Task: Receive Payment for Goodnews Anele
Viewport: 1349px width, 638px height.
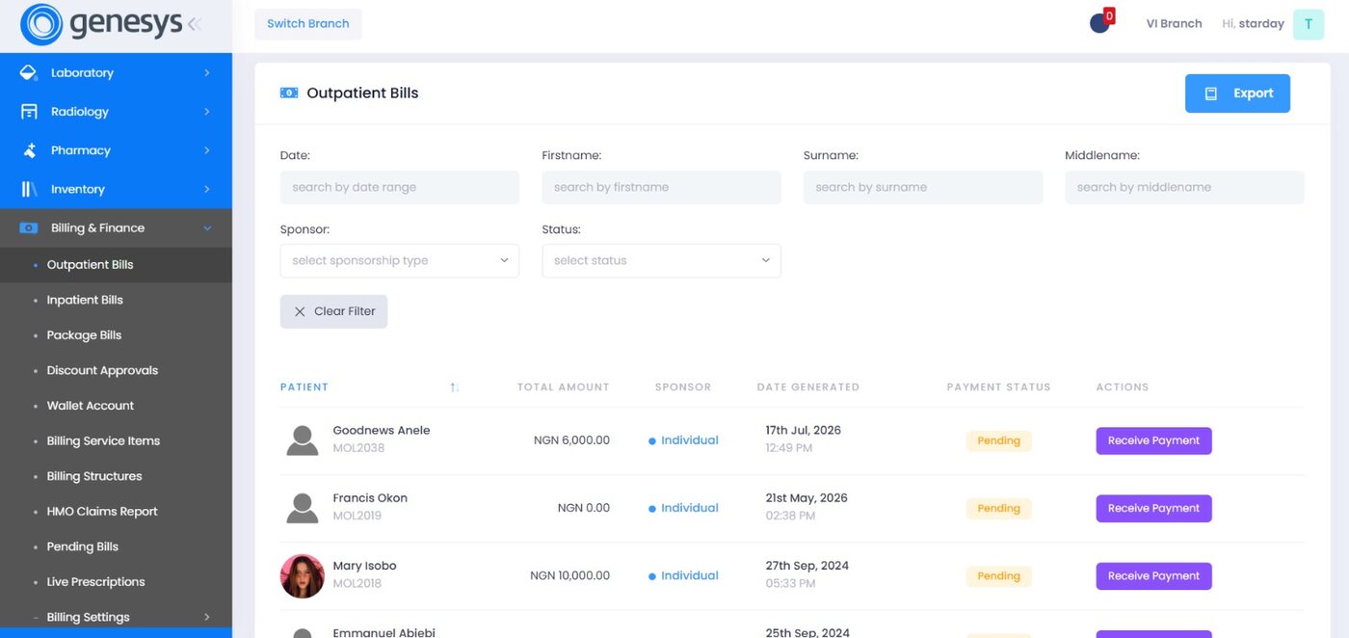Action: 1153,440
